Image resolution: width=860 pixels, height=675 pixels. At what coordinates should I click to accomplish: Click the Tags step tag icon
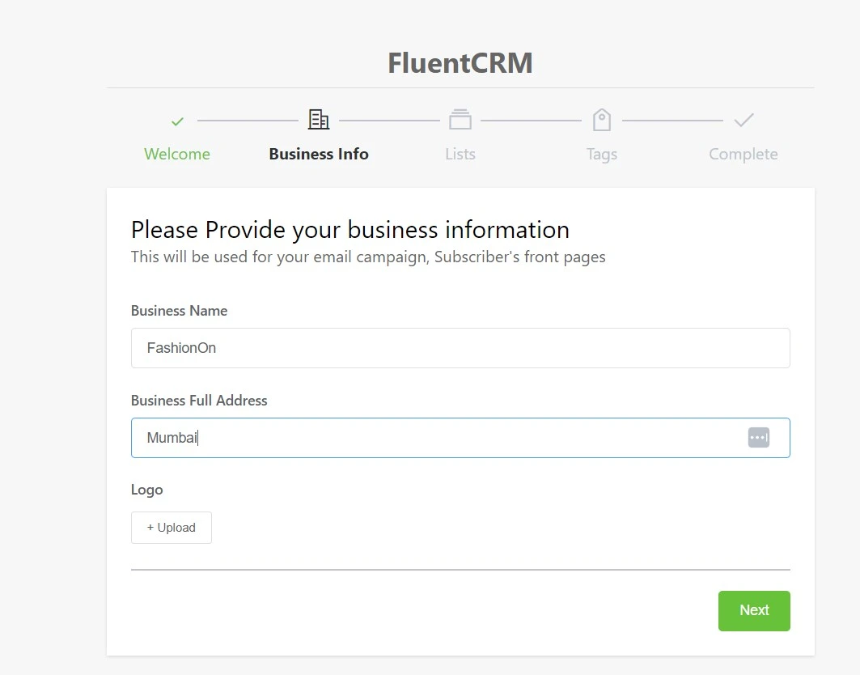602,120
